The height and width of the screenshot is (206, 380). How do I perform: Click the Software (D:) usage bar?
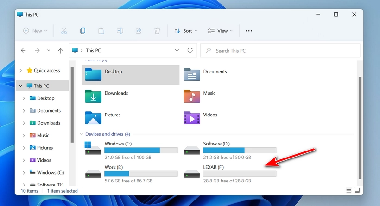click(x=240, y=151)
